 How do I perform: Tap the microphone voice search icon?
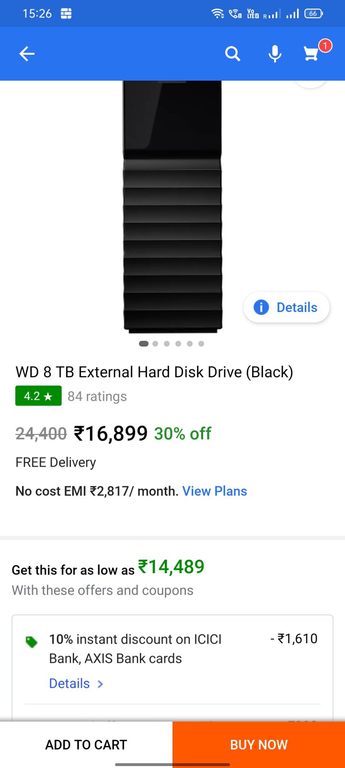275,54
